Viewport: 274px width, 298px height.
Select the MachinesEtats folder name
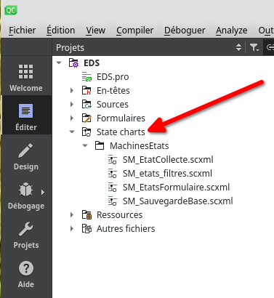[140, 146]
